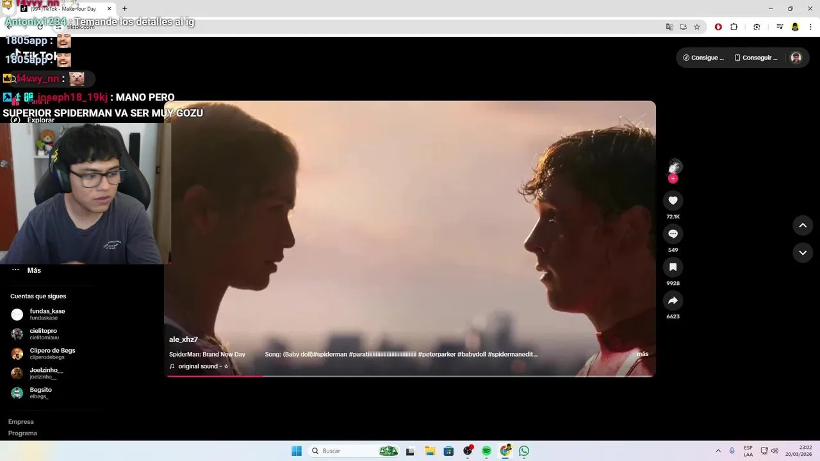Open the Begsito followed account
The width and height of the screenshot is (820, 461).
tap(40, 392)
